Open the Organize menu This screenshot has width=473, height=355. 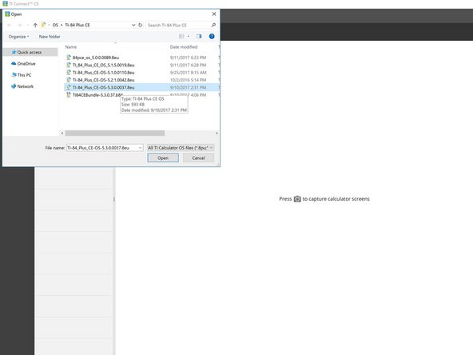[18, 37]
